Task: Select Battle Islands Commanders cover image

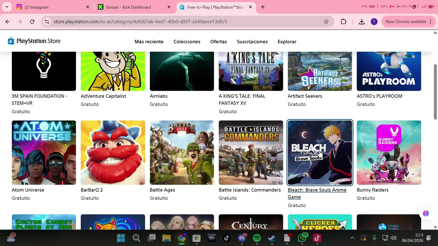Action: (x=251, y=152)
